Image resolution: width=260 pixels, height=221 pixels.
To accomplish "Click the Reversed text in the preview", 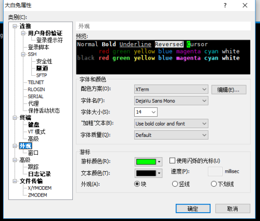I will (169, 44).
